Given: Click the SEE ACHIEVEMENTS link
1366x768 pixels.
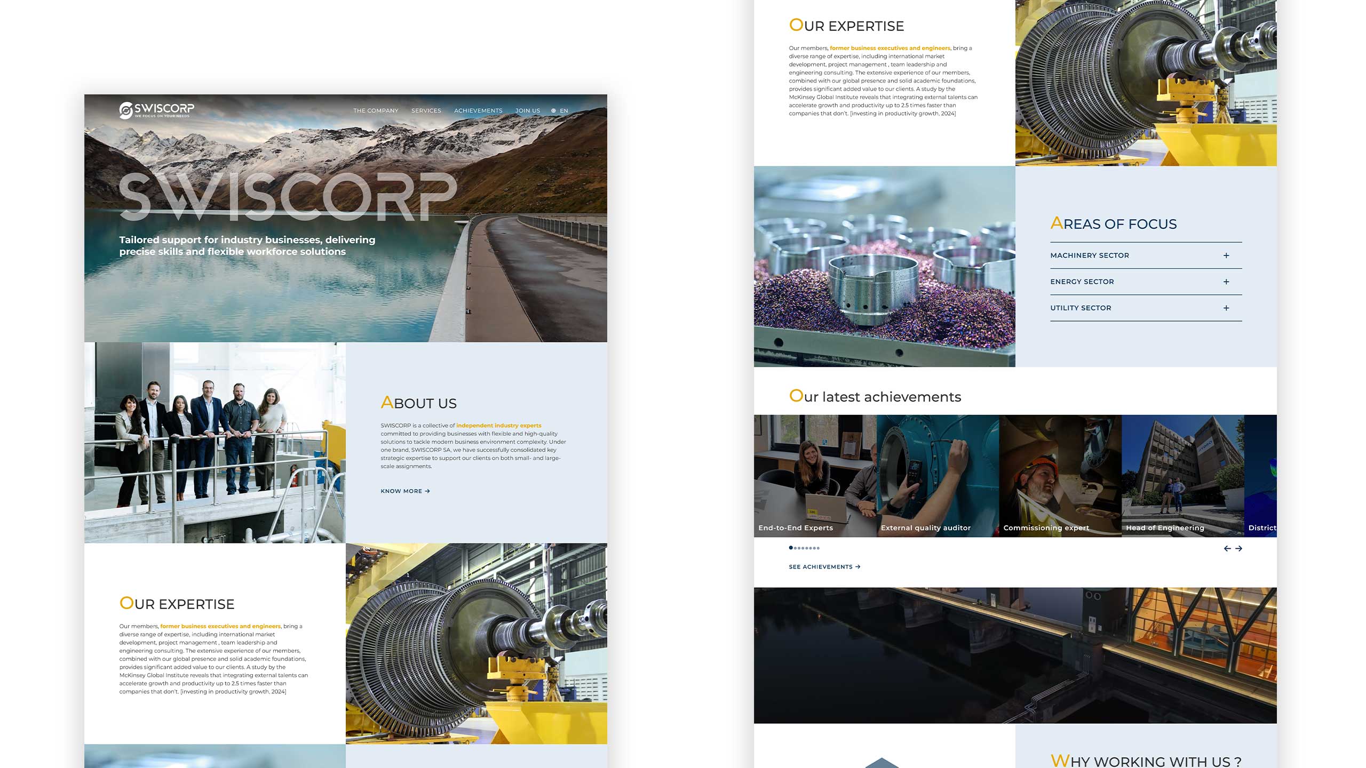Looking at the screenshot, I should point(824,567).
